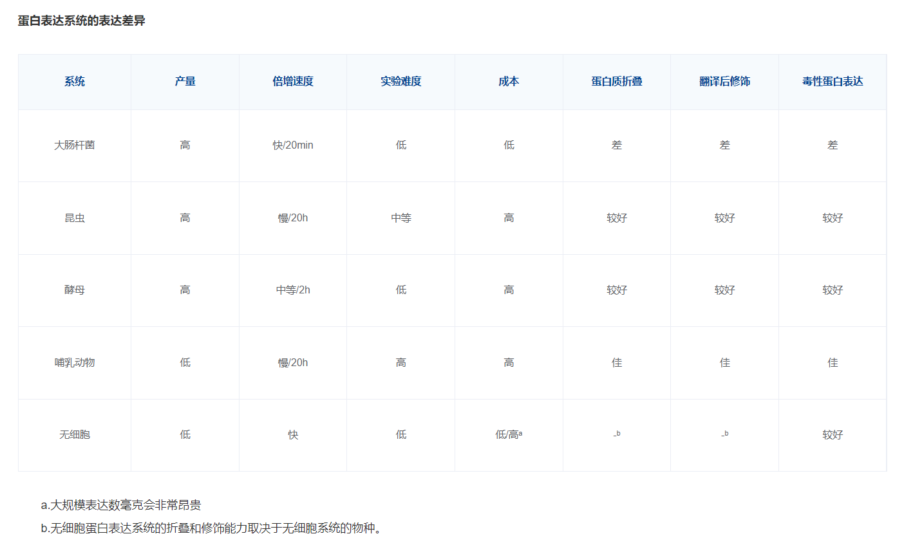This screenshot has height=545, width=913.
Task: Select the 大肠杆菌 row label
Action: pos(75,145)
